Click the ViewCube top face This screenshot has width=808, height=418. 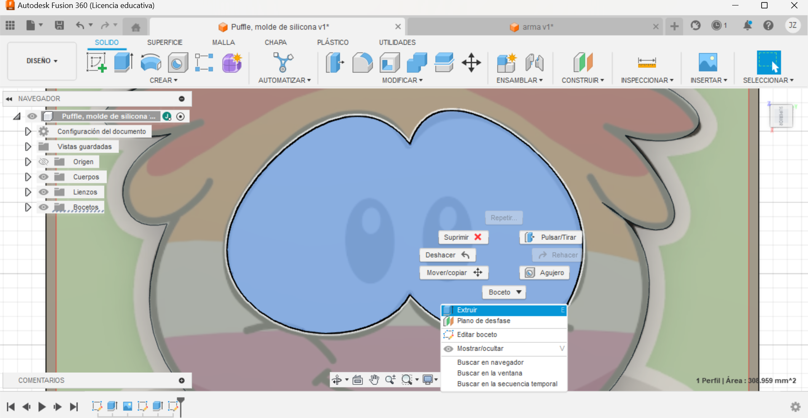point(781,116)
